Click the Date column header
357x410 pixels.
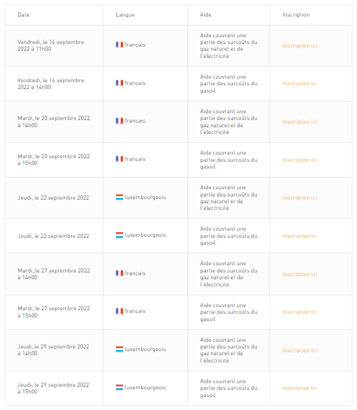click(x=24, y=15)
